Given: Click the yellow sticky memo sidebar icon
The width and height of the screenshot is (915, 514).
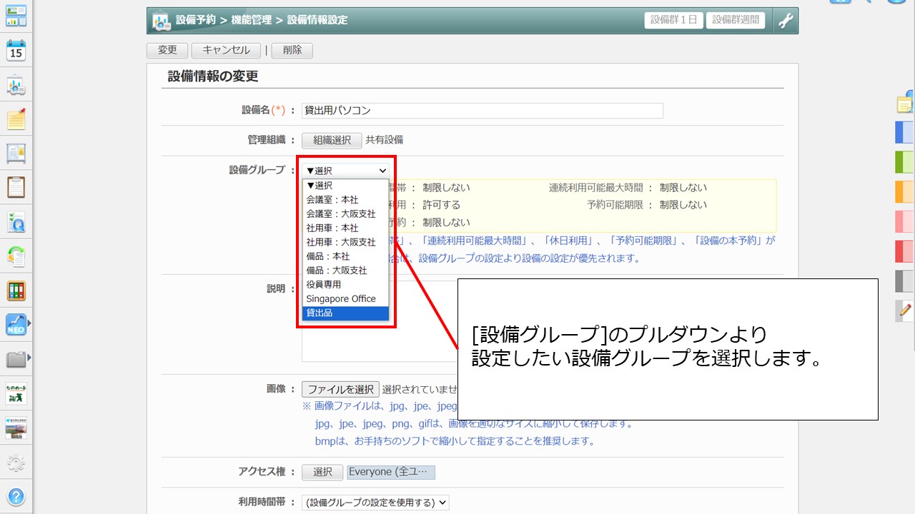Looking at the screenshot, I should [16, 119].
